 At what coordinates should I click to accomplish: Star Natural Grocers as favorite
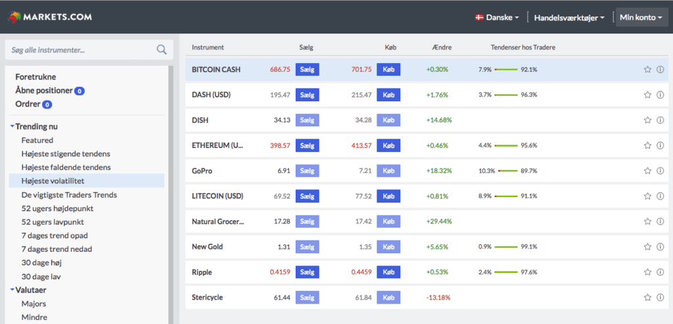click(x=647, y=221)
